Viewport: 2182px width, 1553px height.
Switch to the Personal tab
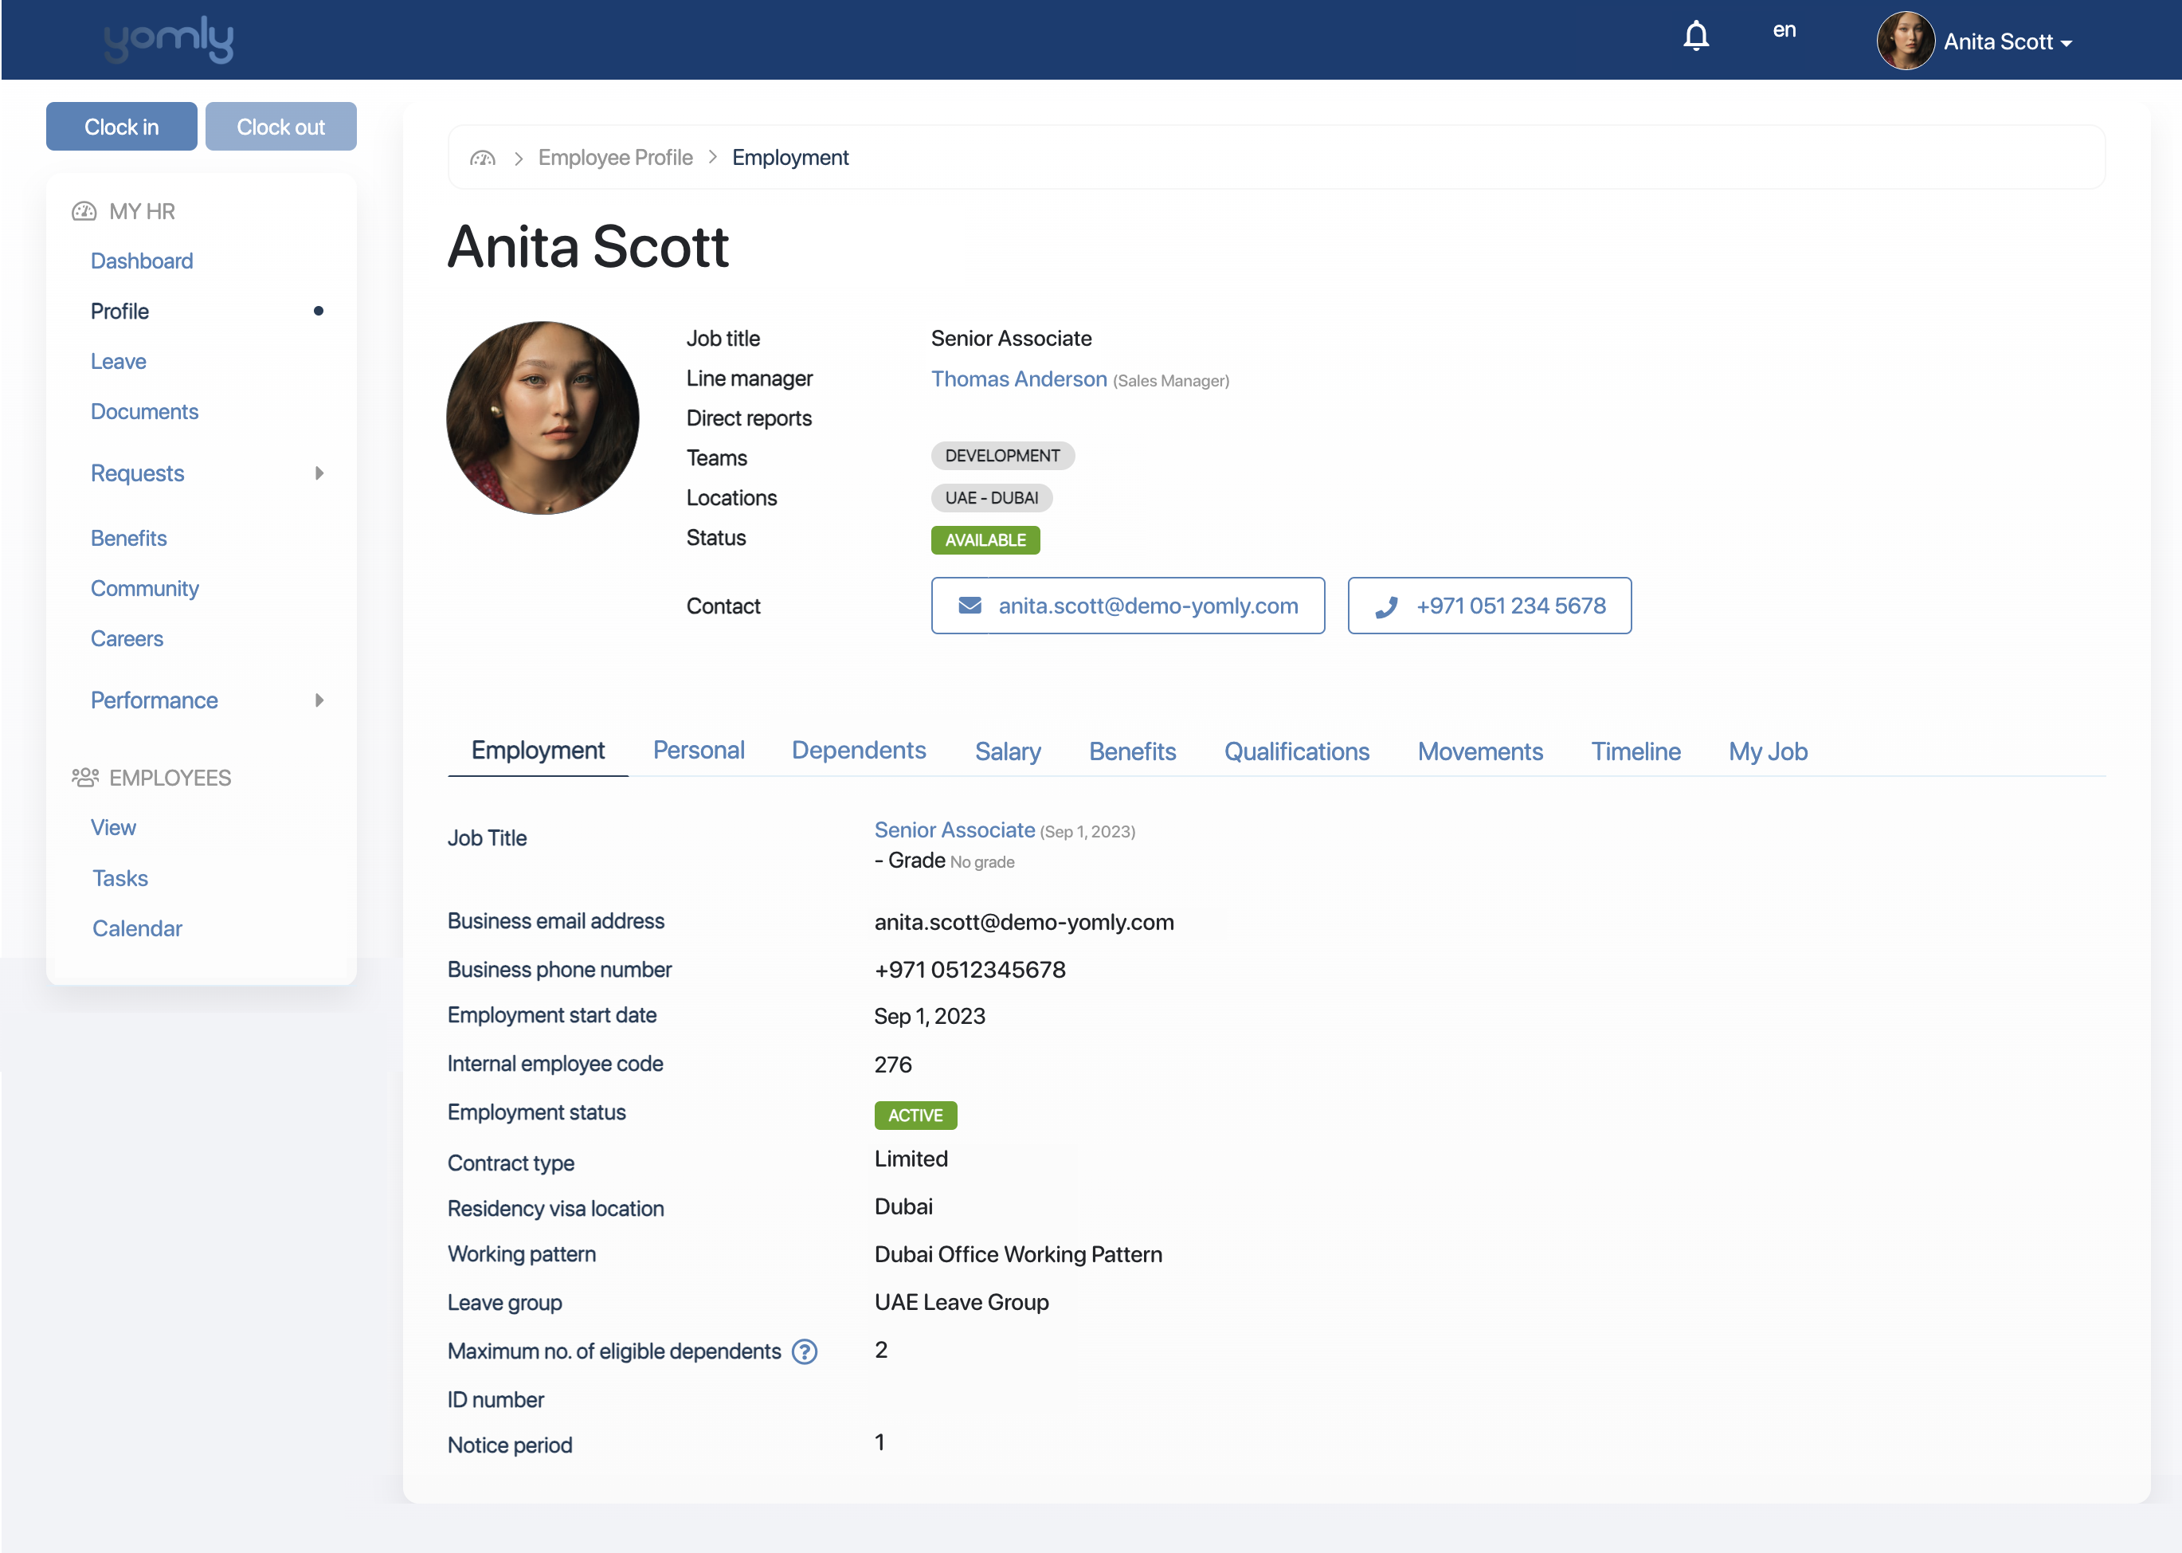(x=698, y=751)
